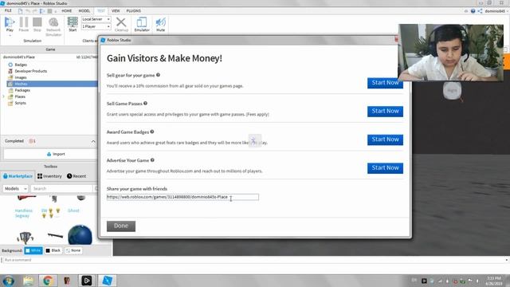Open the quick access toolbar customize arrow
The image size is (510, 287).
[56, 11]
